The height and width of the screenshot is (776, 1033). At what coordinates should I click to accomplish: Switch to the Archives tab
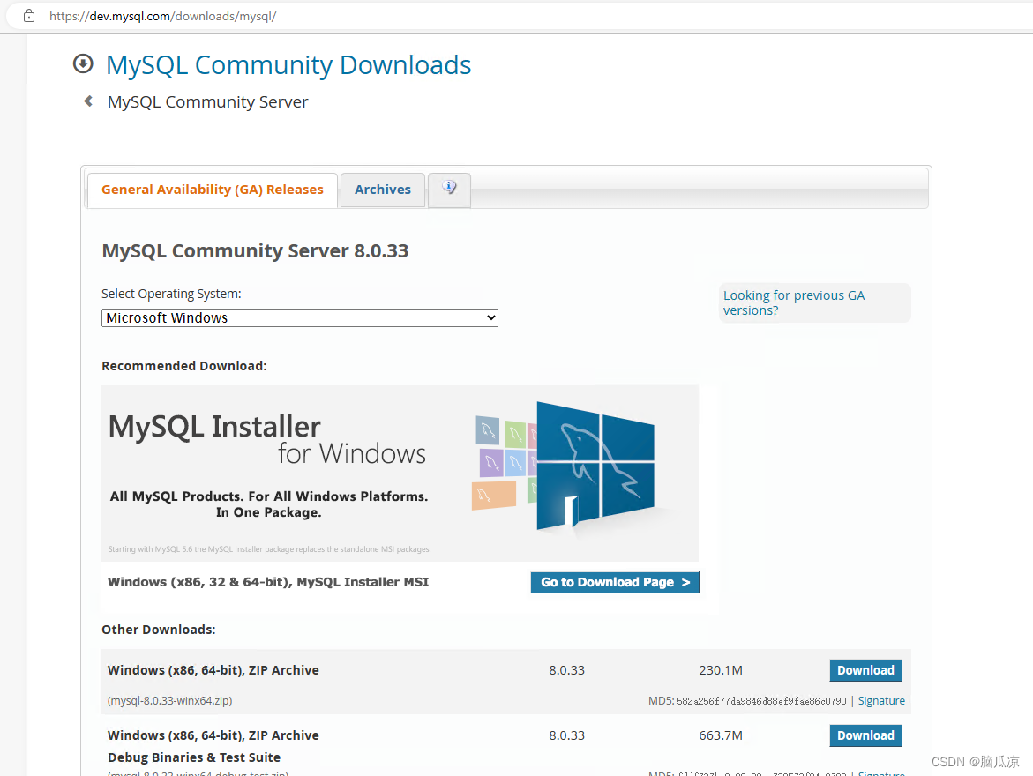pos(382,190)
